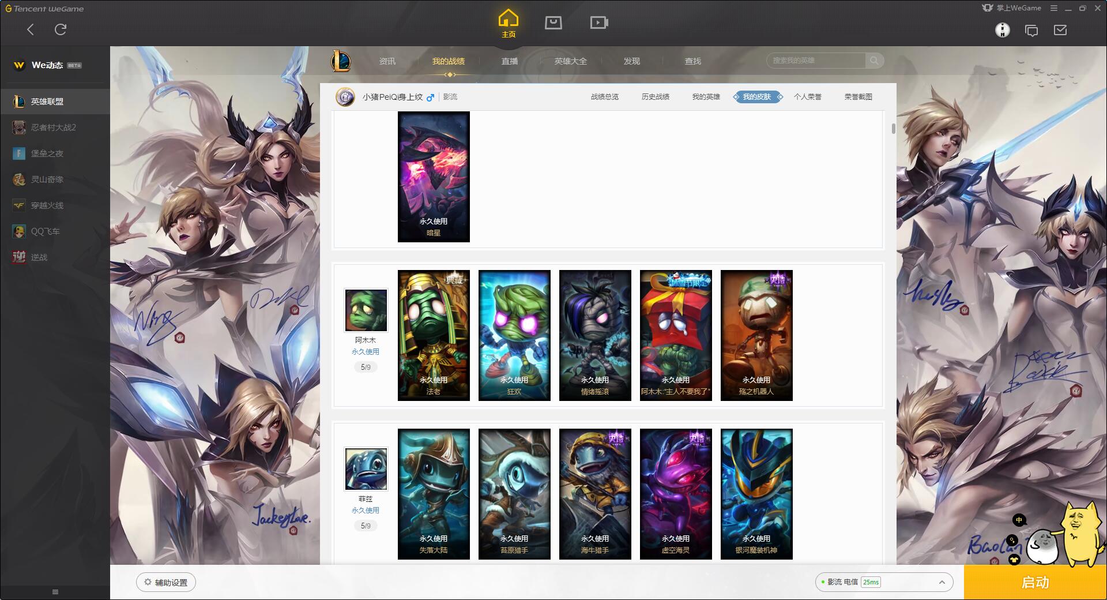Screen dimensions: 1107x600
Task: Open the 我的英雄 sub-tab
Action: tap(706, 97)
